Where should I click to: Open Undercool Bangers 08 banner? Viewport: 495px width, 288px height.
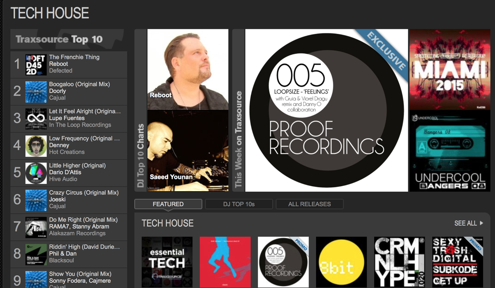coord(450,151)
